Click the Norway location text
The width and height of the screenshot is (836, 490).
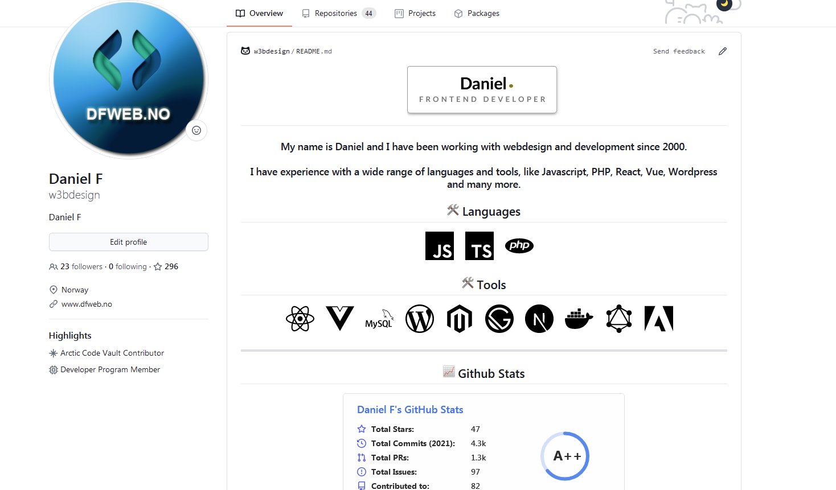pos(75,290)
